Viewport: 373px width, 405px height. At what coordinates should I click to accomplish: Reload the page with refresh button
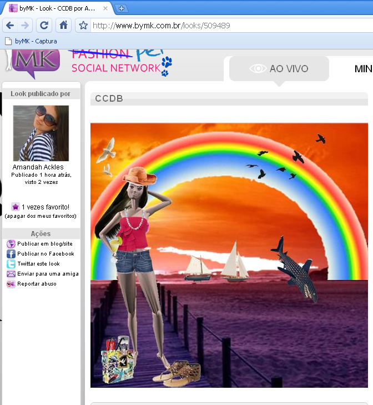point(44,26)
